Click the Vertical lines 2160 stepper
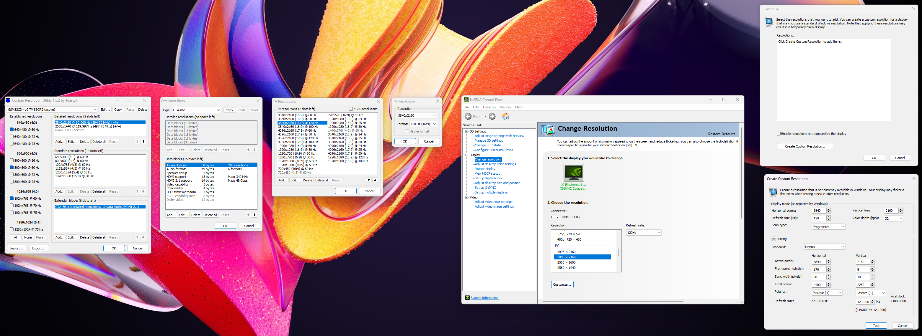The width and height of the screenshot is (922, 336). [900, 211]
